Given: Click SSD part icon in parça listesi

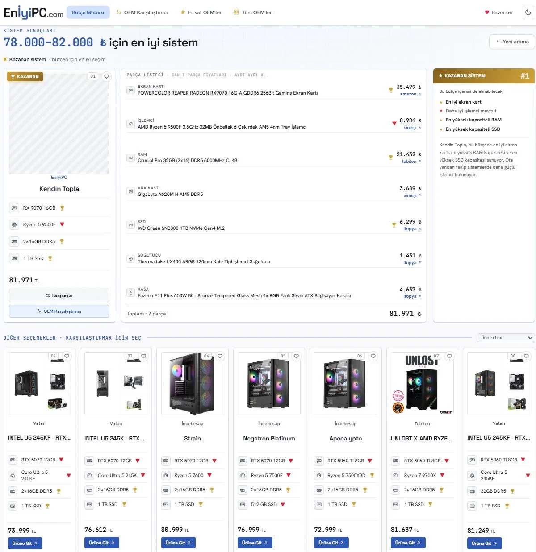Looking at the screenshot, I should 130,225.
